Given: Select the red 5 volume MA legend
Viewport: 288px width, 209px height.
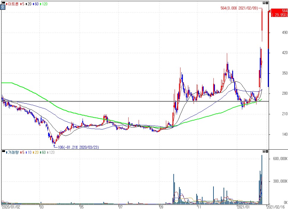Looking at the screenshot, I should (22, 152).
